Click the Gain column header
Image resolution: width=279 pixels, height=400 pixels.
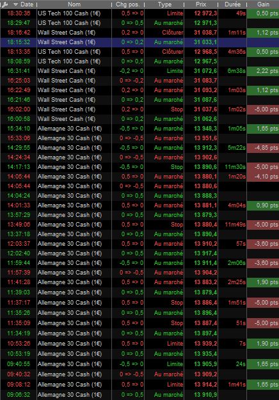[263, 4]
